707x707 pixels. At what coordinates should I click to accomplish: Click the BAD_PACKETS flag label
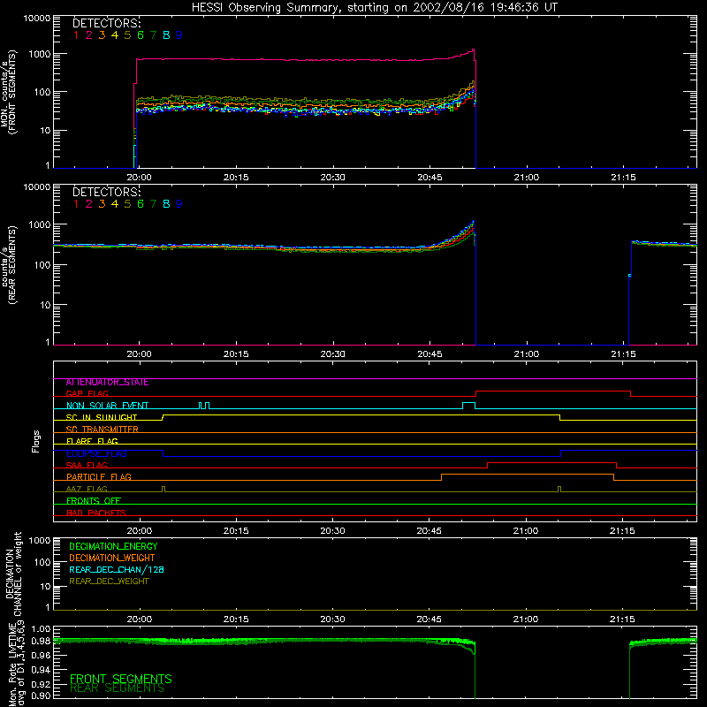click(x=96, y=513)
